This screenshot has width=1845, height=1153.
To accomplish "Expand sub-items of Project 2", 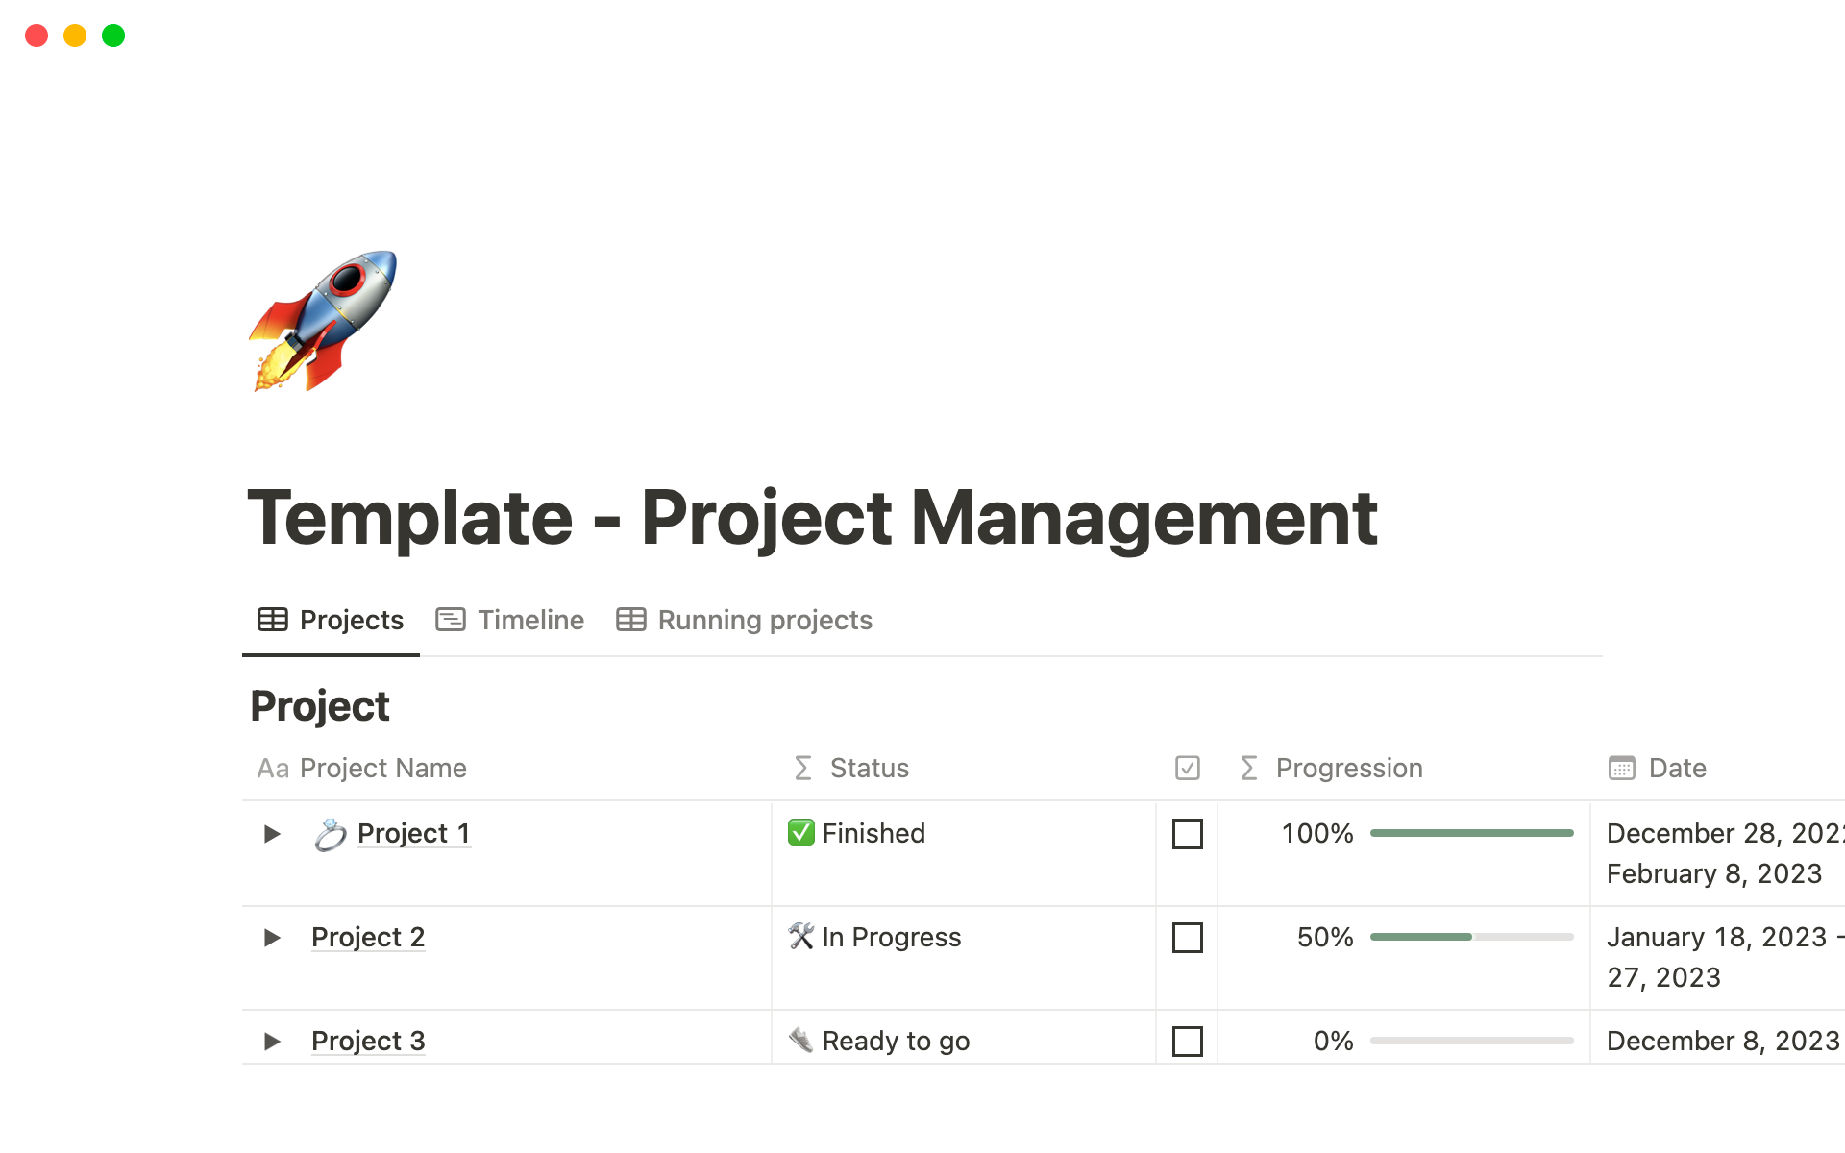I will point(272,937).
